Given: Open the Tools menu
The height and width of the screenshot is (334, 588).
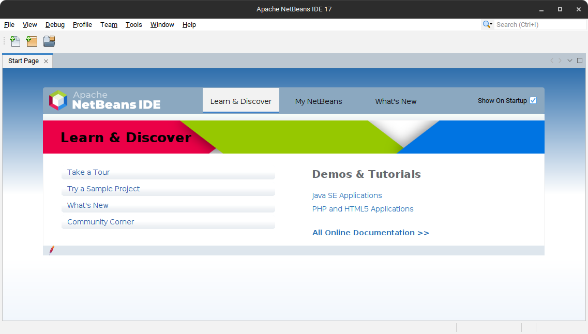Looking at the screenshot, I should coord(133,24).
